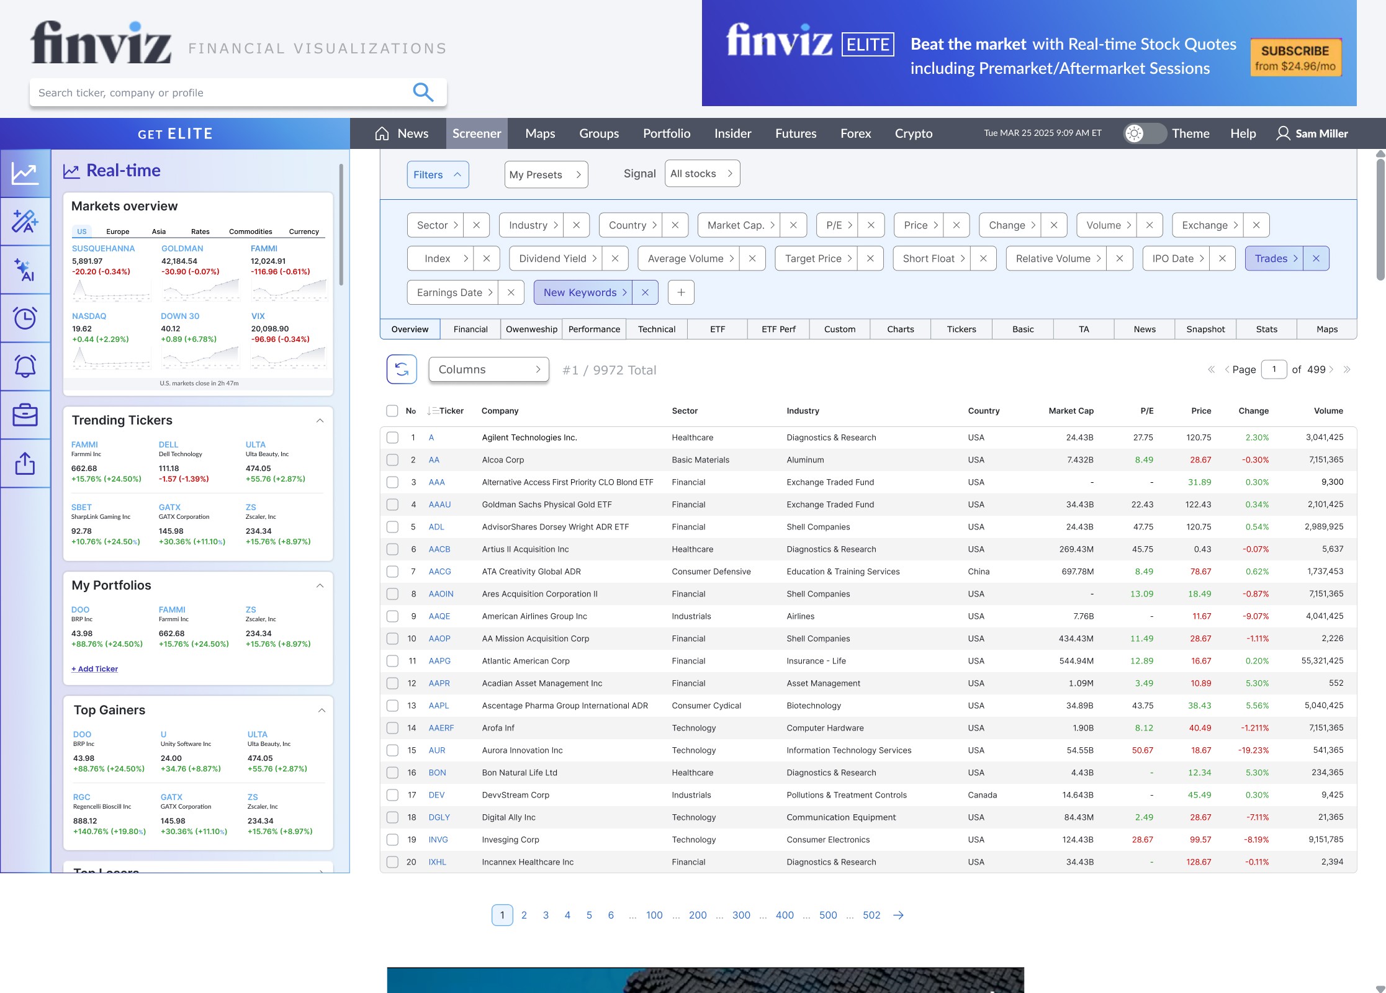
Task: Remove the Exchange filter
Action: (x=1256, y=225)
